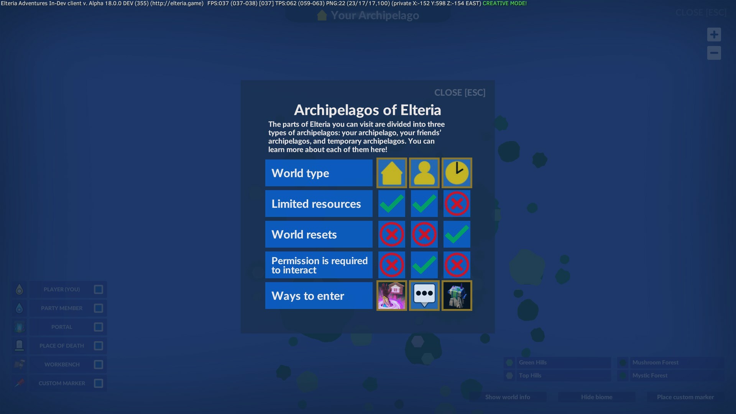736x414 pixels.
Task: Click World resets red cross for home archipelago
Action: click(391, 234)
